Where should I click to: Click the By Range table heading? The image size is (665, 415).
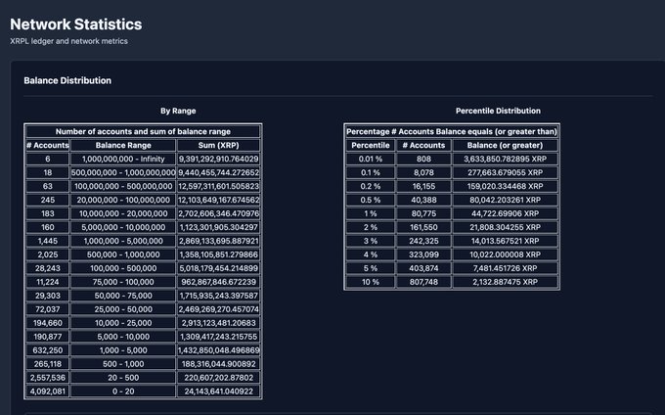tap(178, 111)
